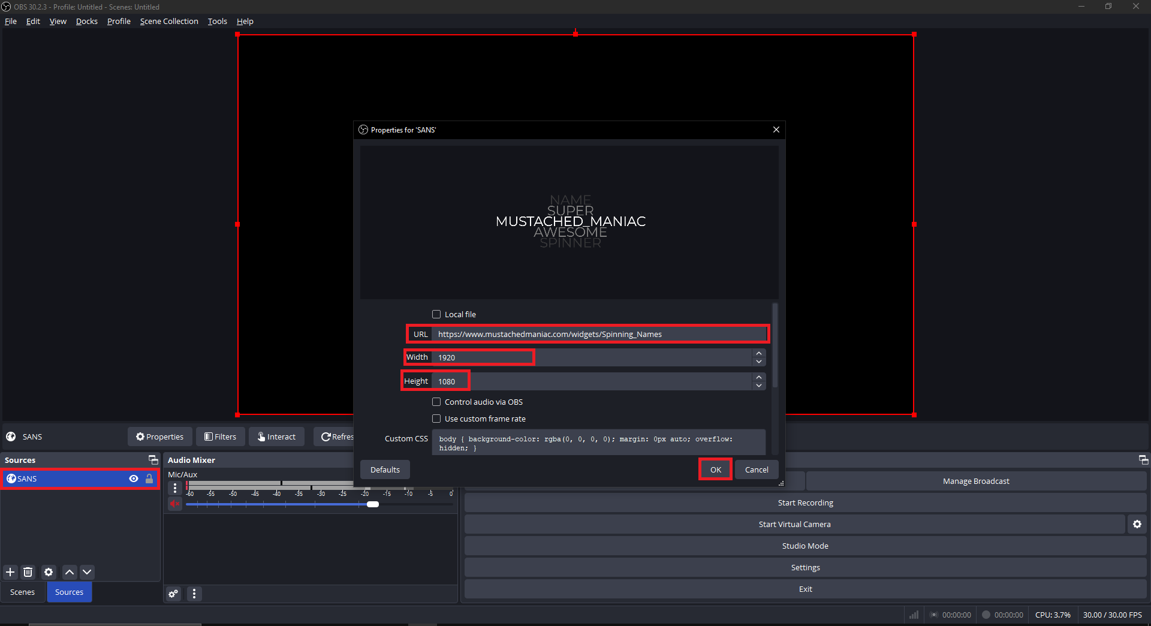Restore Defaults in the properties dialog

[384, 469]
